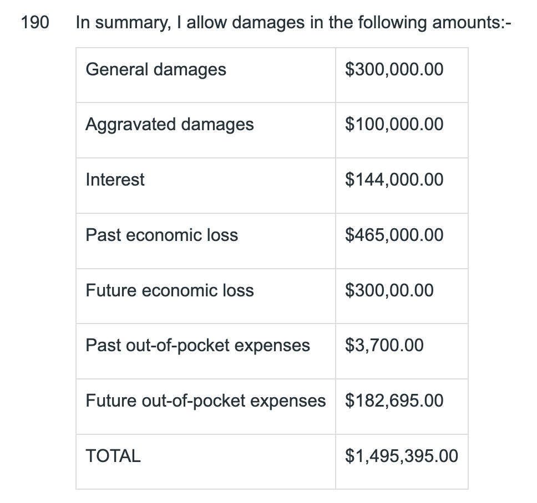537x503 pixels.
Task: Click the word "allow" in the heading sentence
Action: (x=208, y=23)
